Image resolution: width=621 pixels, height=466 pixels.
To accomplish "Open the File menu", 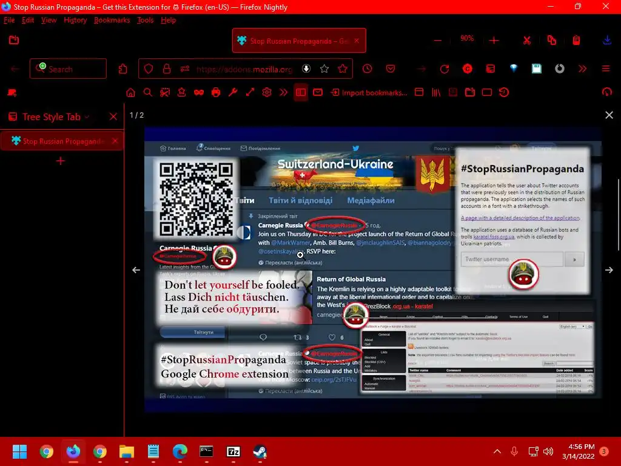I will pos(9,20).
